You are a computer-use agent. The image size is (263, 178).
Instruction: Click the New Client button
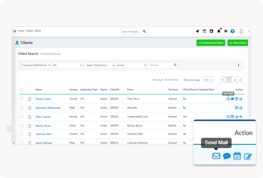click(238, 43)
